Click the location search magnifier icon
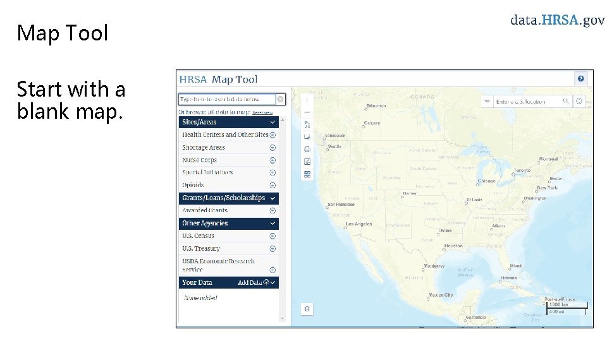The height and width of the screenshot is (341, 607). click(x=565, y=101)
